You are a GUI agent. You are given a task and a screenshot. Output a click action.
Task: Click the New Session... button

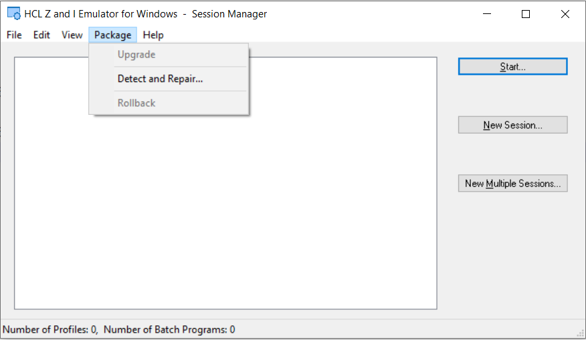(x=512, y=125)
